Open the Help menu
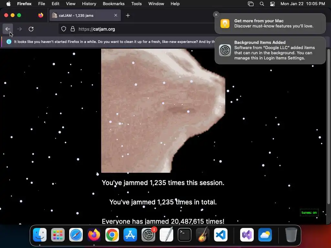This screenshot has width=331, height=248. [175, 4]
